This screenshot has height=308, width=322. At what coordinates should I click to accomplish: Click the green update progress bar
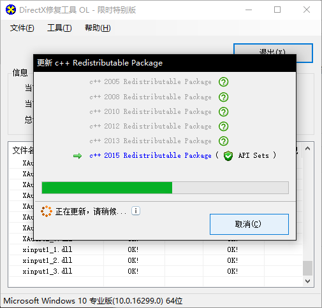click(165, 188)
